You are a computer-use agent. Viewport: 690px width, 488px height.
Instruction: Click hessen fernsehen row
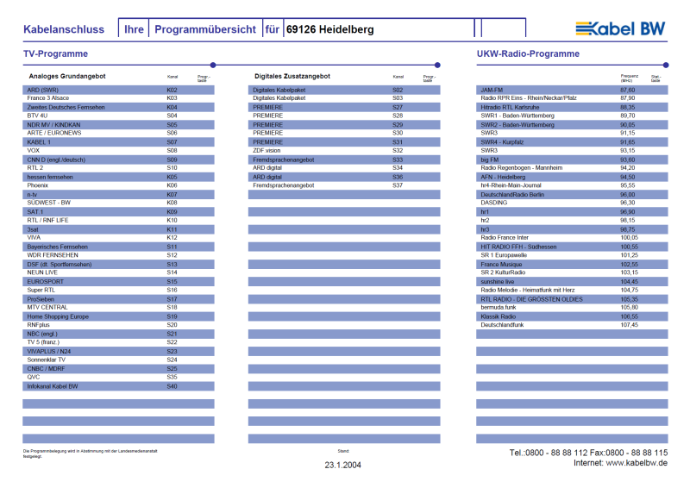coord(118,177)
